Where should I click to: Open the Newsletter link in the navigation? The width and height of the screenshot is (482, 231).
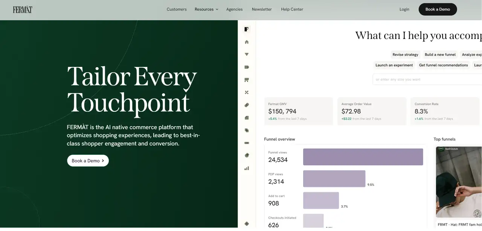(262, 9)
